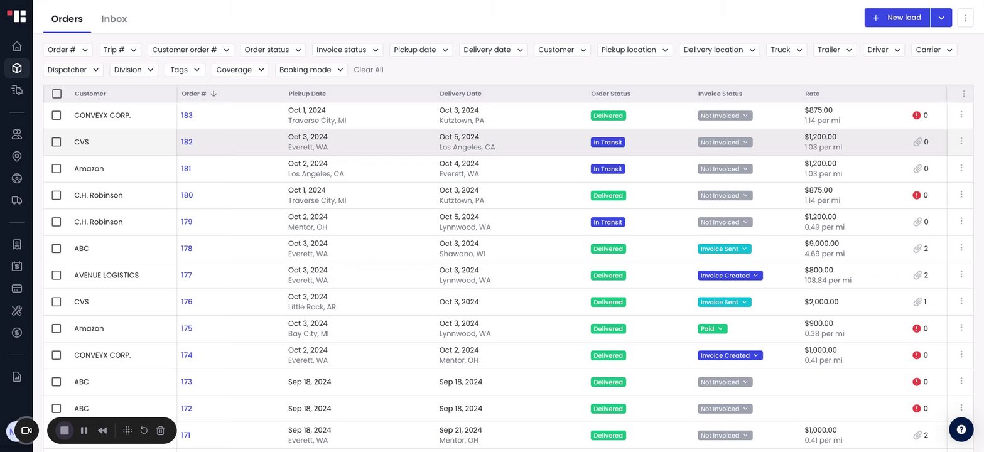Open Invoice Sent status dropdown for order 178
The width and height of the screenshot is (984, 452).
[724, 249]
